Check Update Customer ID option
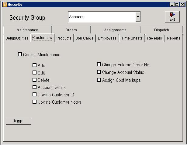 (x=34, y=95)
